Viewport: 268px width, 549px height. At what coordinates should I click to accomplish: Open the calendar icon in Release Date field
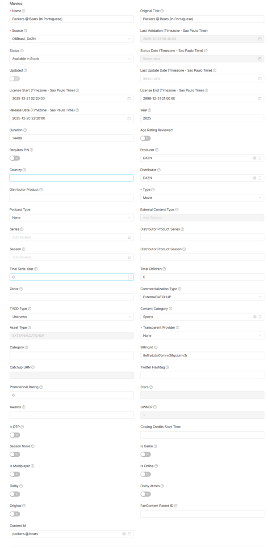click(129, 118)
